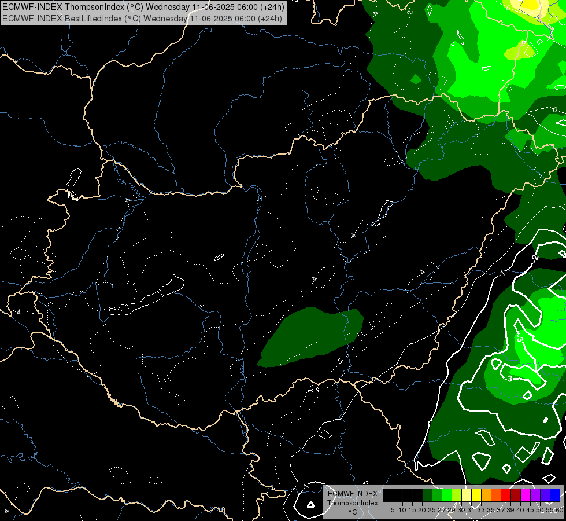
Task: Click the pale yellow 30–31 legend swatch
Action: pyautogui.click(x=467, y=495)
